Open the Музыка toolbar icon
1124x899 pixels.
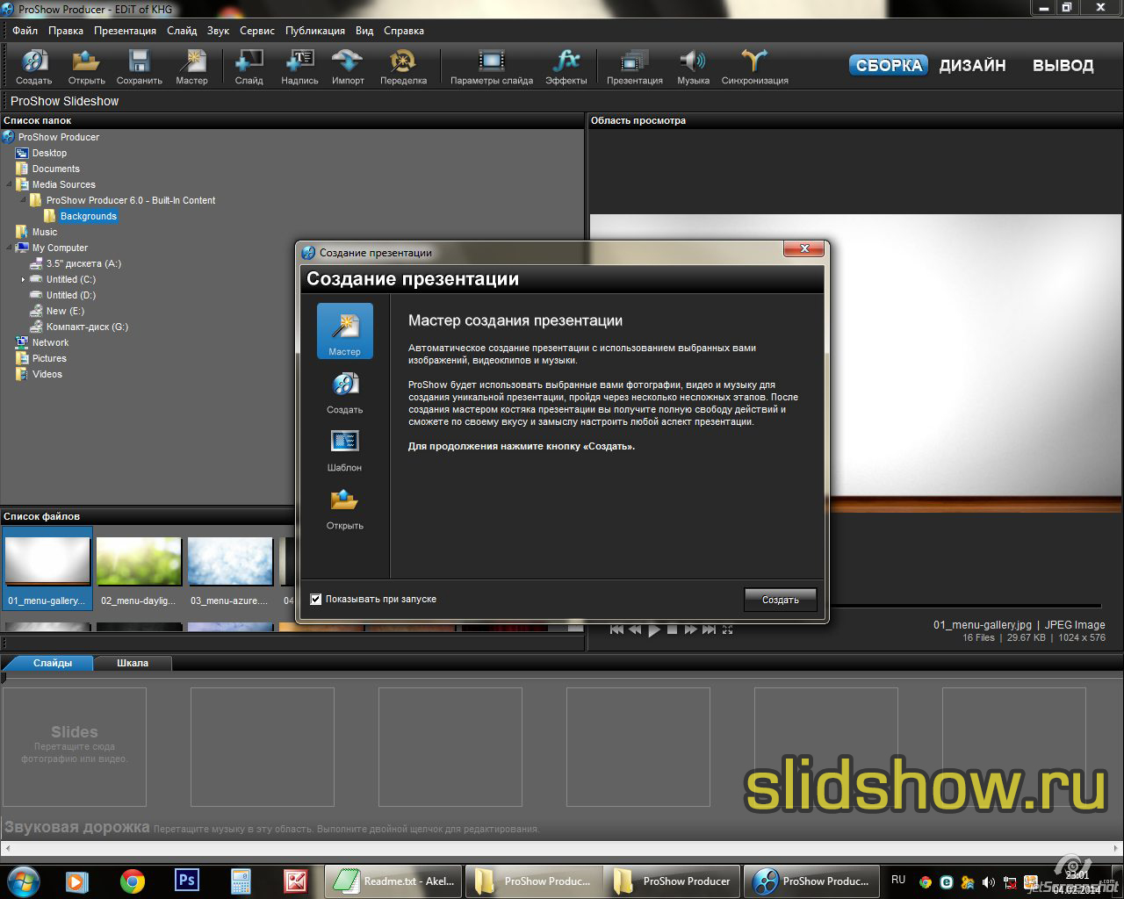coord(693,68)
